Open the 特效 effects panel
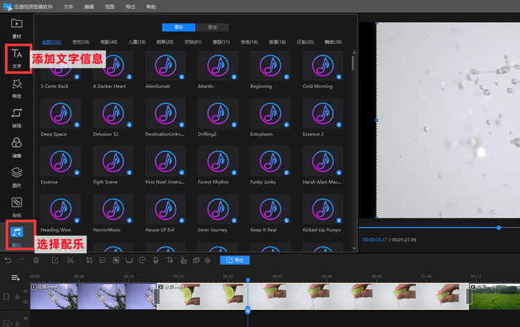Screen dimensions: 520x327 (x=17, y=89)
